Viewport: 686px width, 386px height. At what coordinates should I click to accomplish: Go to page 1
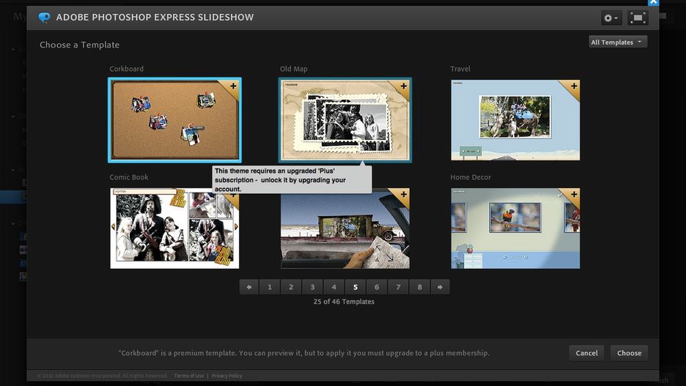coord(270,287)
